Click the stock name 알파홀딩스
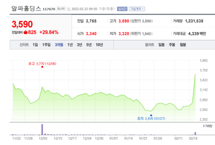Image resolution: width=215 pixels, height=145 pixels. [26, 9]
